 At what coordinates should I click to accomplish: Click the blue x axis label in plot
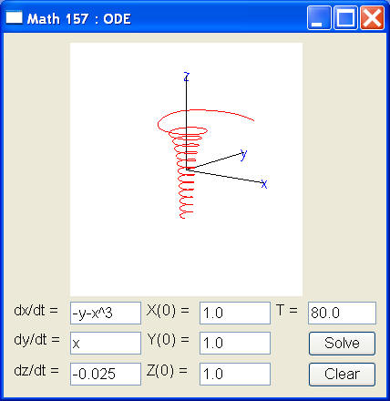264,184
